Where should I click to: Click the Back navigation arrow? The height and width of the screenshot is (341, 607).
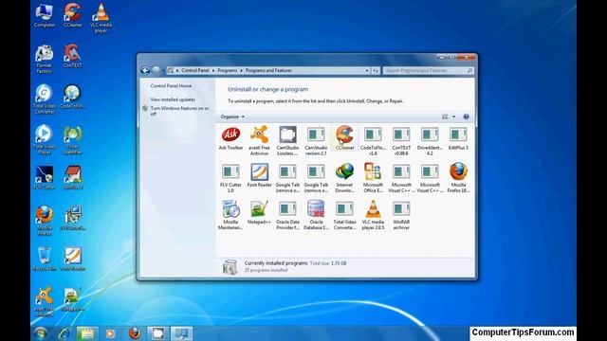(x=145, y=70)
